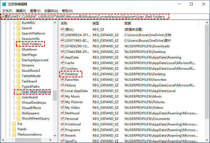The width and height of the screenshot is (210, 143).
Task: Open the 收藏夹(A) menu
Action: [51, 11]
